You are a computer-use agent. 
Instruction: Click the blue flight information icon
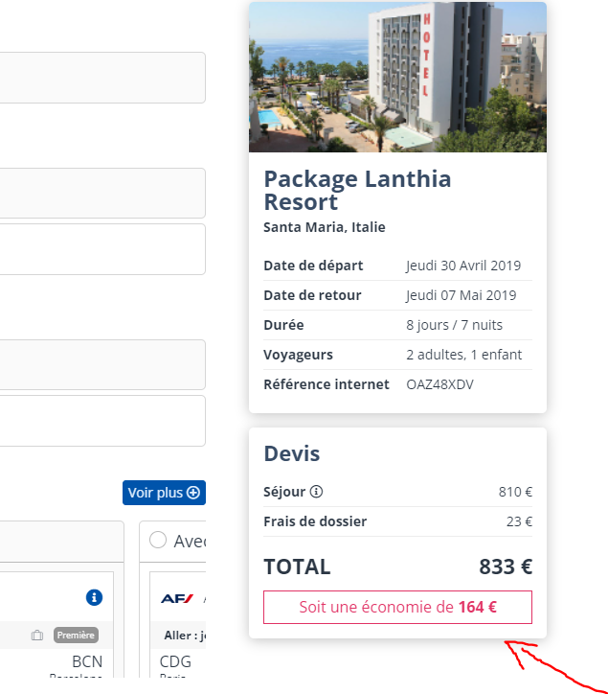pyautogui.click(x=94, y=597)
